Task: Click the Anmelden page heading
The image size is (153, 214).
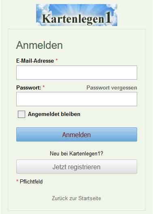Action: pyautogui.click(x=39, y=45)
